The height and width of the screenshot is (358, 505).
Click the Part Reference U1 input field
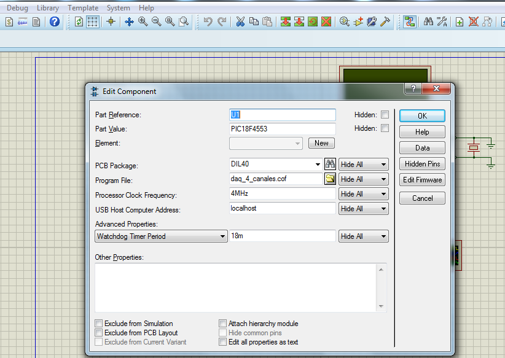283,115
